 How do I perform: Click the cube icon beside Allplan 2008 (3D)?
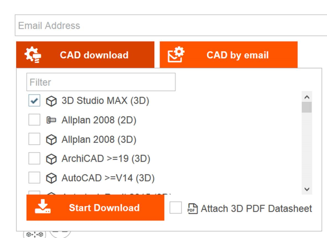point(51,139)
